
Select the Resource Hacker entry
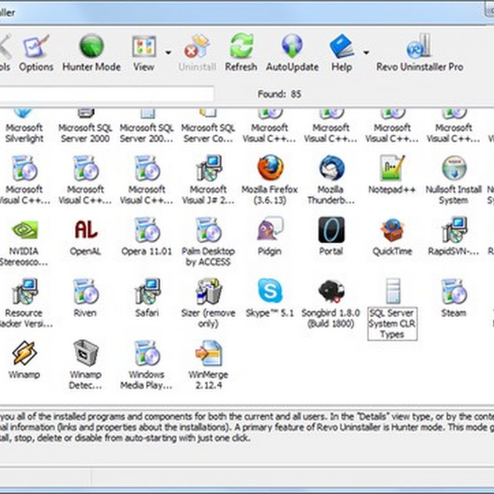pyautogui.click(x=24, y=304)
